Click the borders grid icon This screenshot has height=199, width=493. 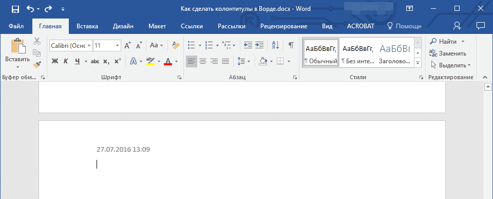click(280, 61)
